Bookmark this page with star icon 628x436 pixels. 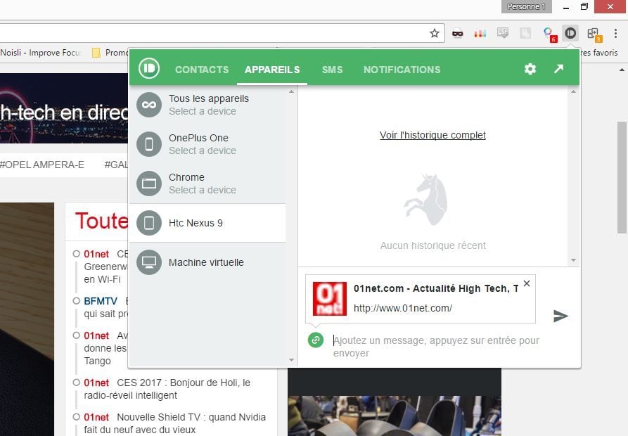[435, 33]
